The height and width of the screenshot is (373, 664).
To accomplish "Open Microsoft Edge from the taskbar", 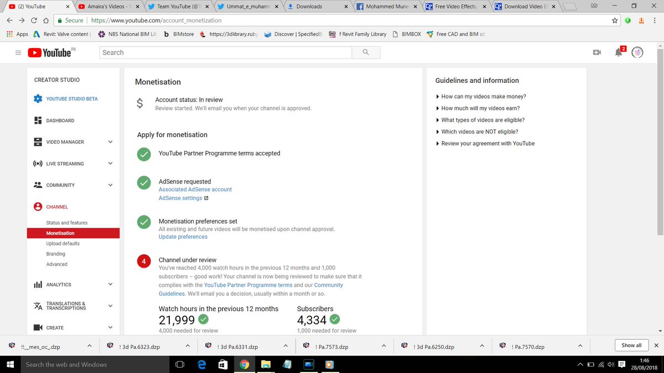I will [x=202, y=365].
